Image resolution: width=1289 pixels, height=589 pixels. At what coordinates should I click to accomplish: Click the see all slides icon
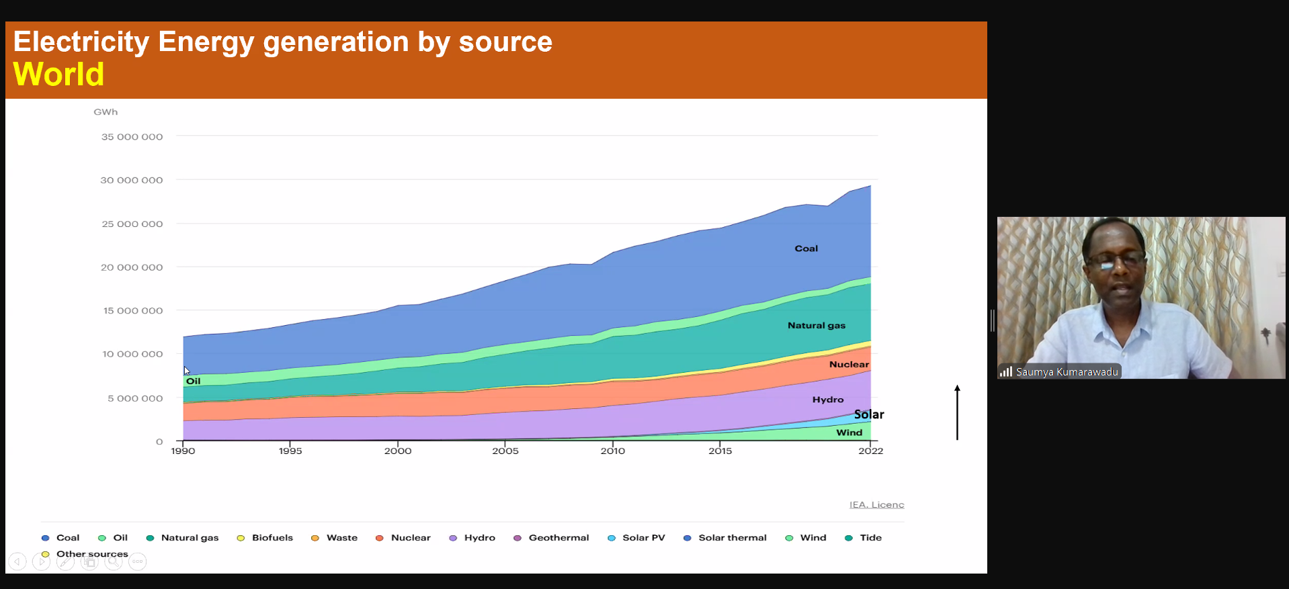click(89, 561)
